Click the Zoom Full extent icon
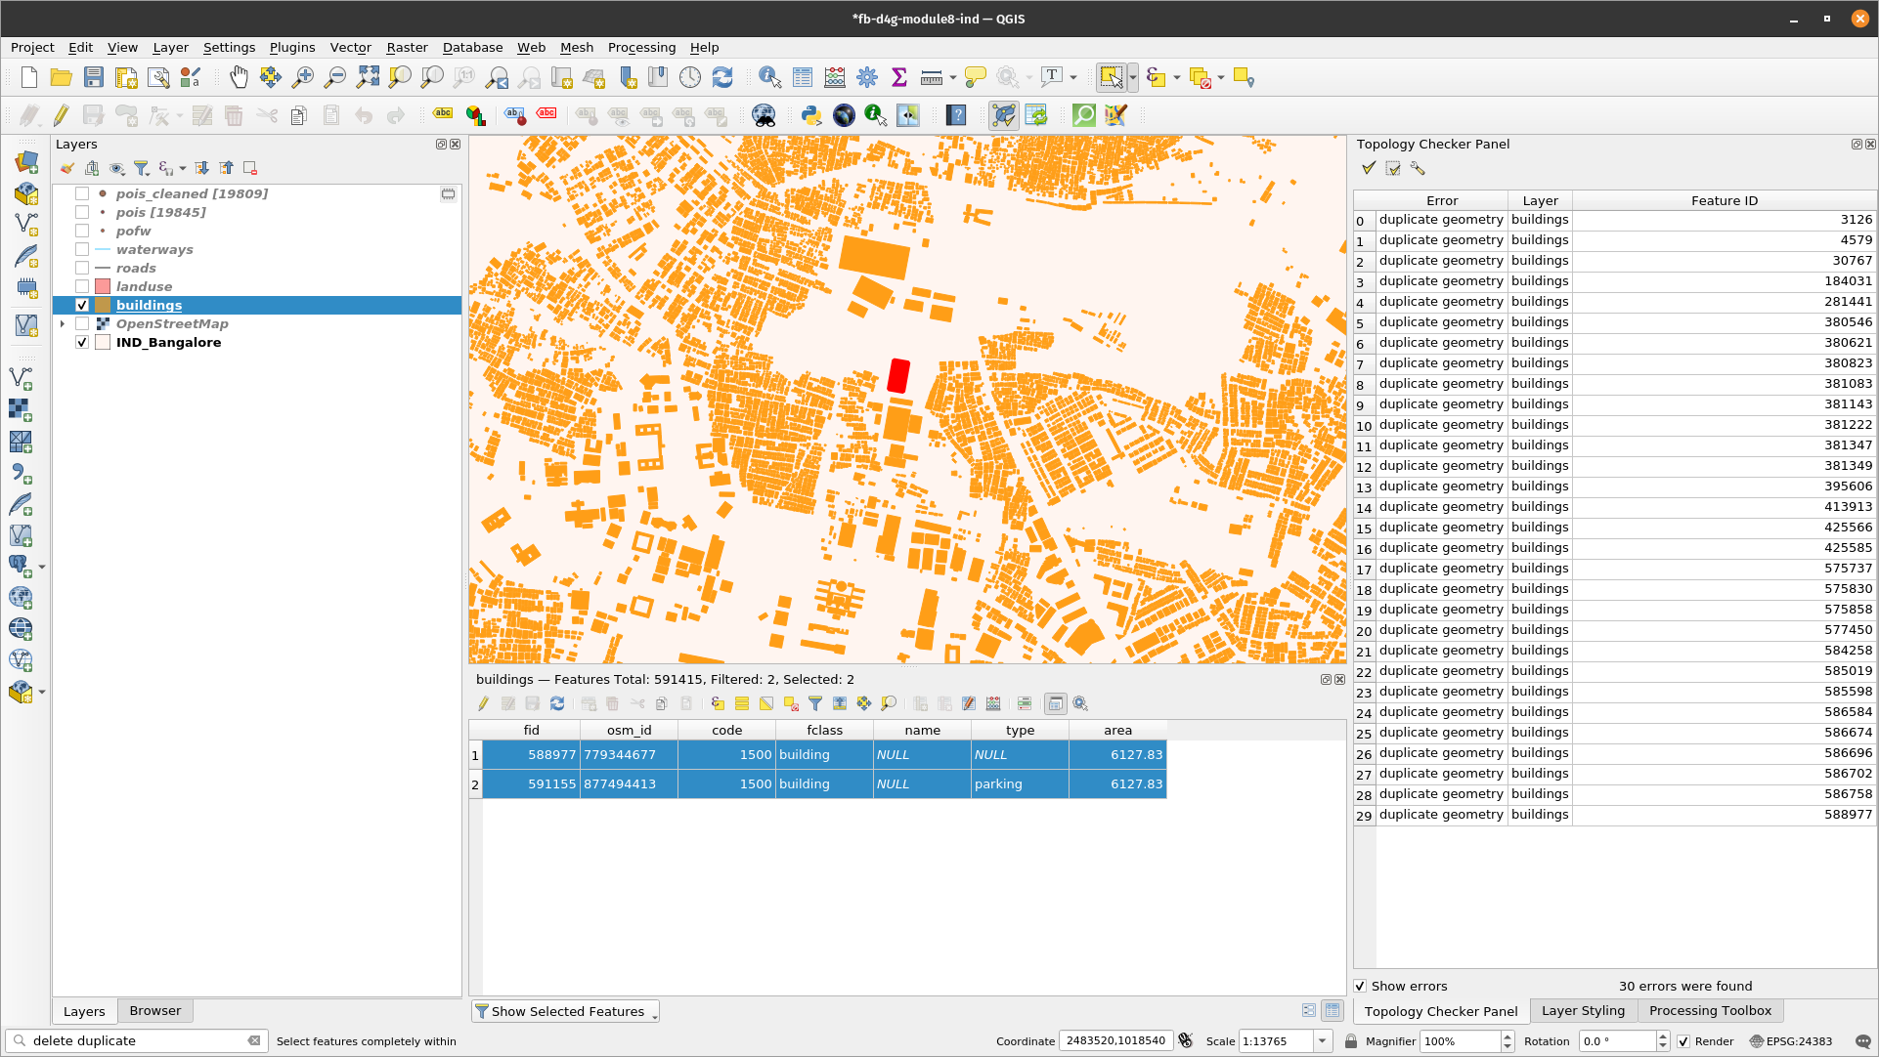 368,78
